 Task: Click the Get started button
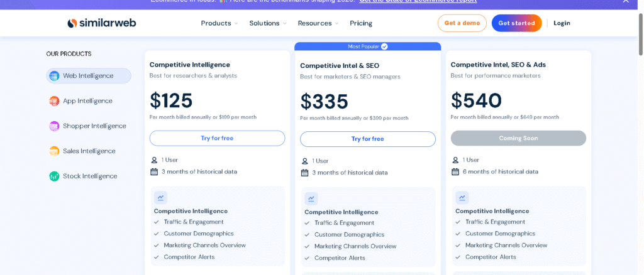(516, 23)
